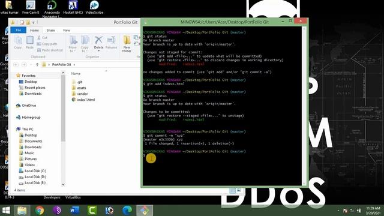The width and height of the screenshot is (384, 216).
Task: Select Favorites in the navigation pane
Action: click(26, 76)
